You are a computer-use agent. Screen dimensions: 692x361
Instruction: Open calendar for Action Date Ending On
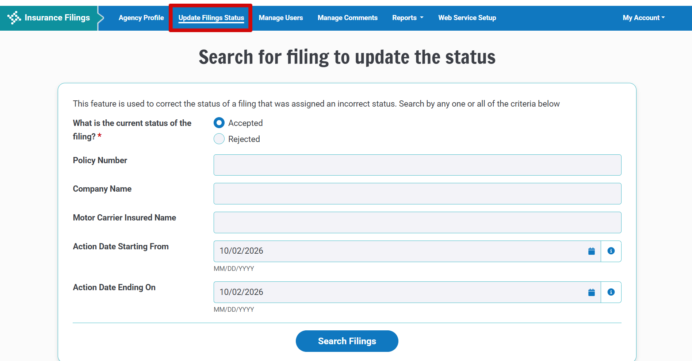pos(591,292)
